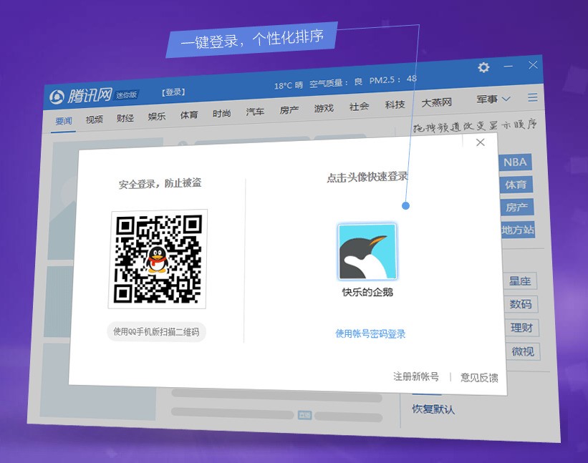Click 恢复默认 to restore defaults
588x463 pixels.
(433, 409)
